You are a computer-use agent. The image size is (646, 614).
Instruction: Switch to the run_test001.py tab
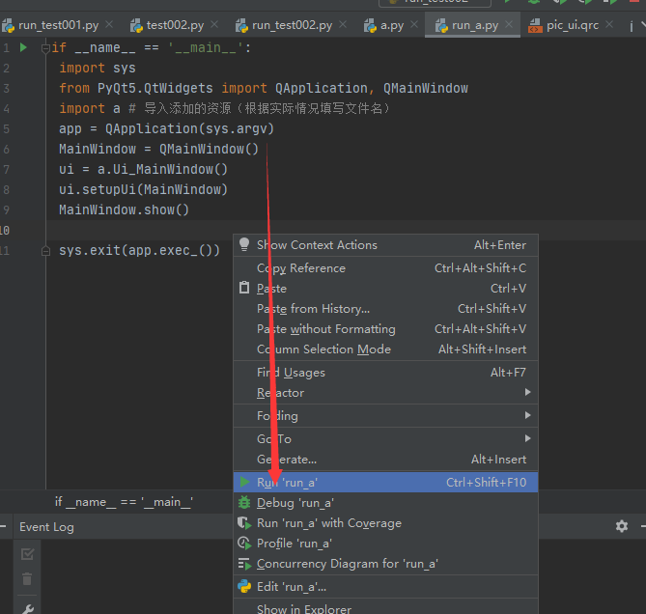pos(59,25)
